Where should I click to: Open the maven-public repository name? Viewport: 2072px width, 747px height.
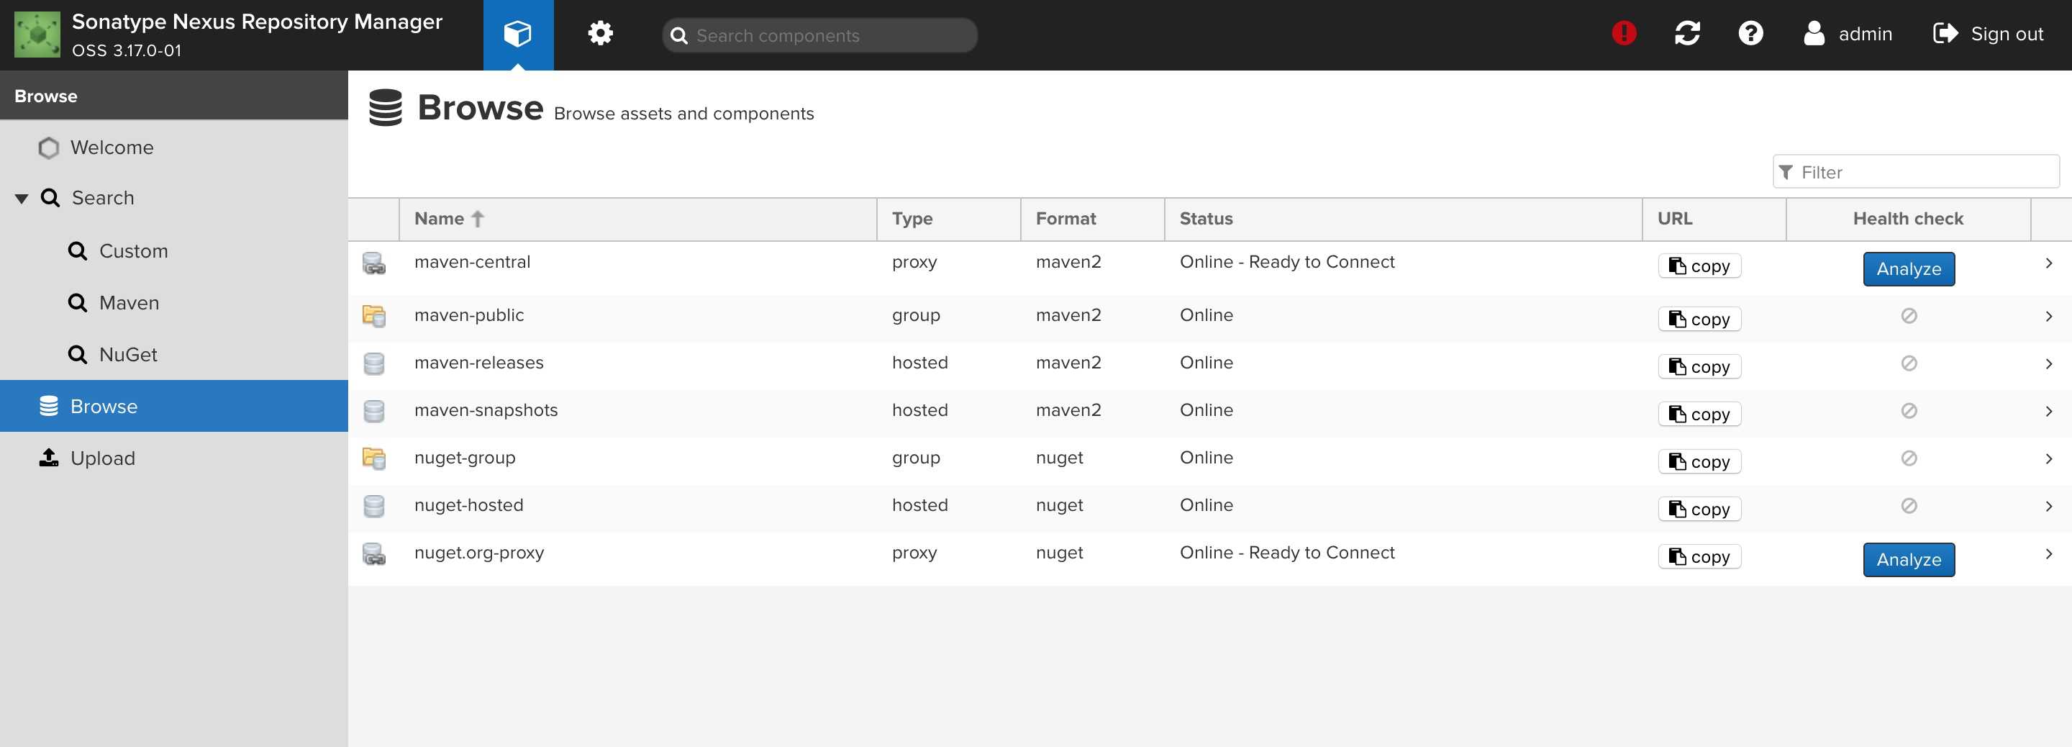(x=469, y=314)
